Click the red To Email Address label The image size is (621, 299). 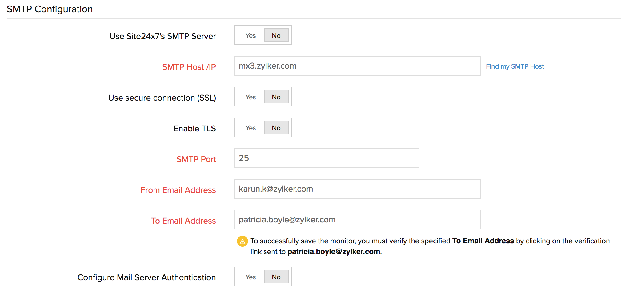[183, 221]
